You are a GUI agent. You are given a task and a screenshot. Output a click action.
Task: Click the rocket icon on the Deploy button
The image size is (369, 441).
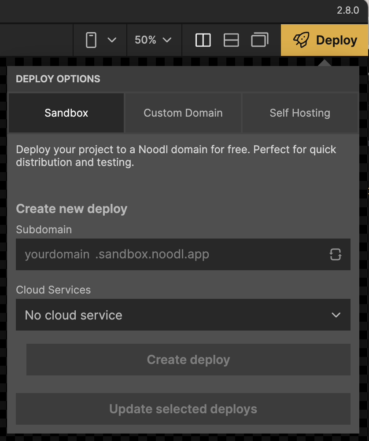click(301, 40)
